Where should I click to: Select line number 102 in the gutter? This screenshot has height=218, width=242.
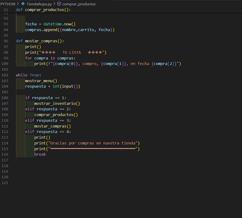pyautogui.click(x=5, y=75)
